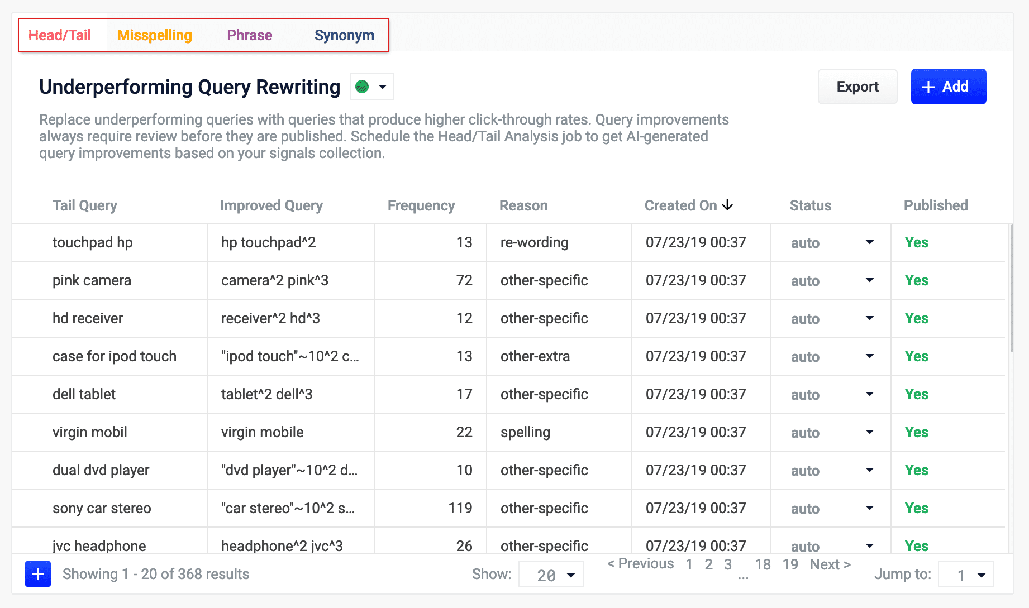Open the Synonym tab
Viewport: 1029px width, 608px height.
point(344,35)
